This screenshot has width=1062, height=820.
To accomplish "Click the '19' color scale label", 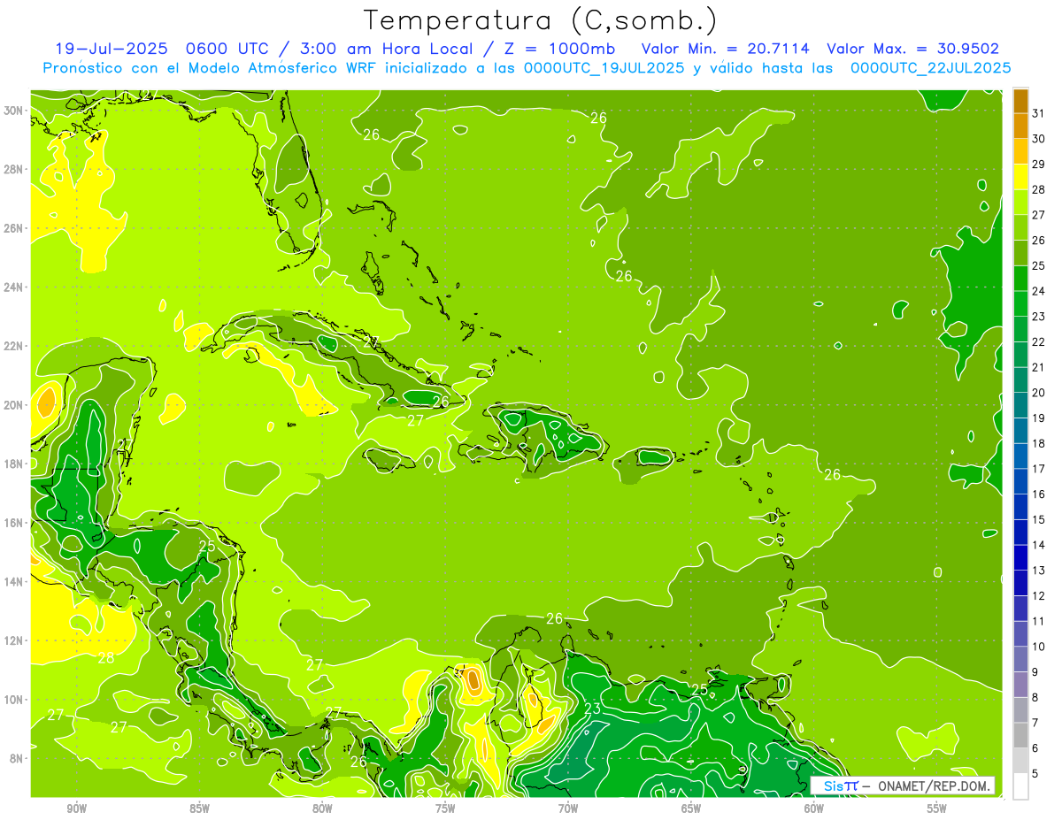I will point(1039,418).
